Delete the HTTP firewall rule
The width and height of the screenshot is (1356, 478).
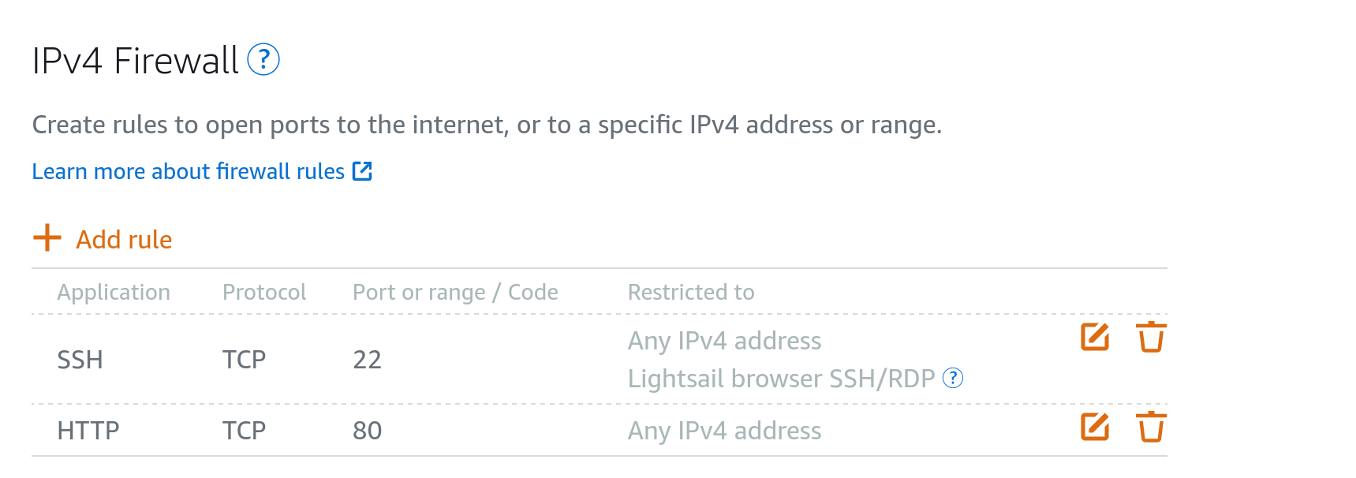pos(1151,428)
